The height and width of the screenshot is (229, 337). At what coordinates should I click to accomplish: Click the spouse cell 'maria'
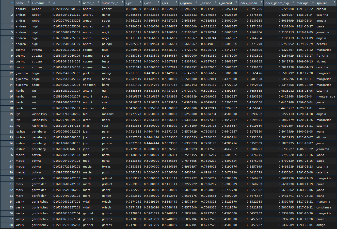[320, 108]
